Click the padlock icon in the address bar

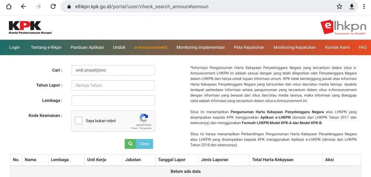pos(69,7)
